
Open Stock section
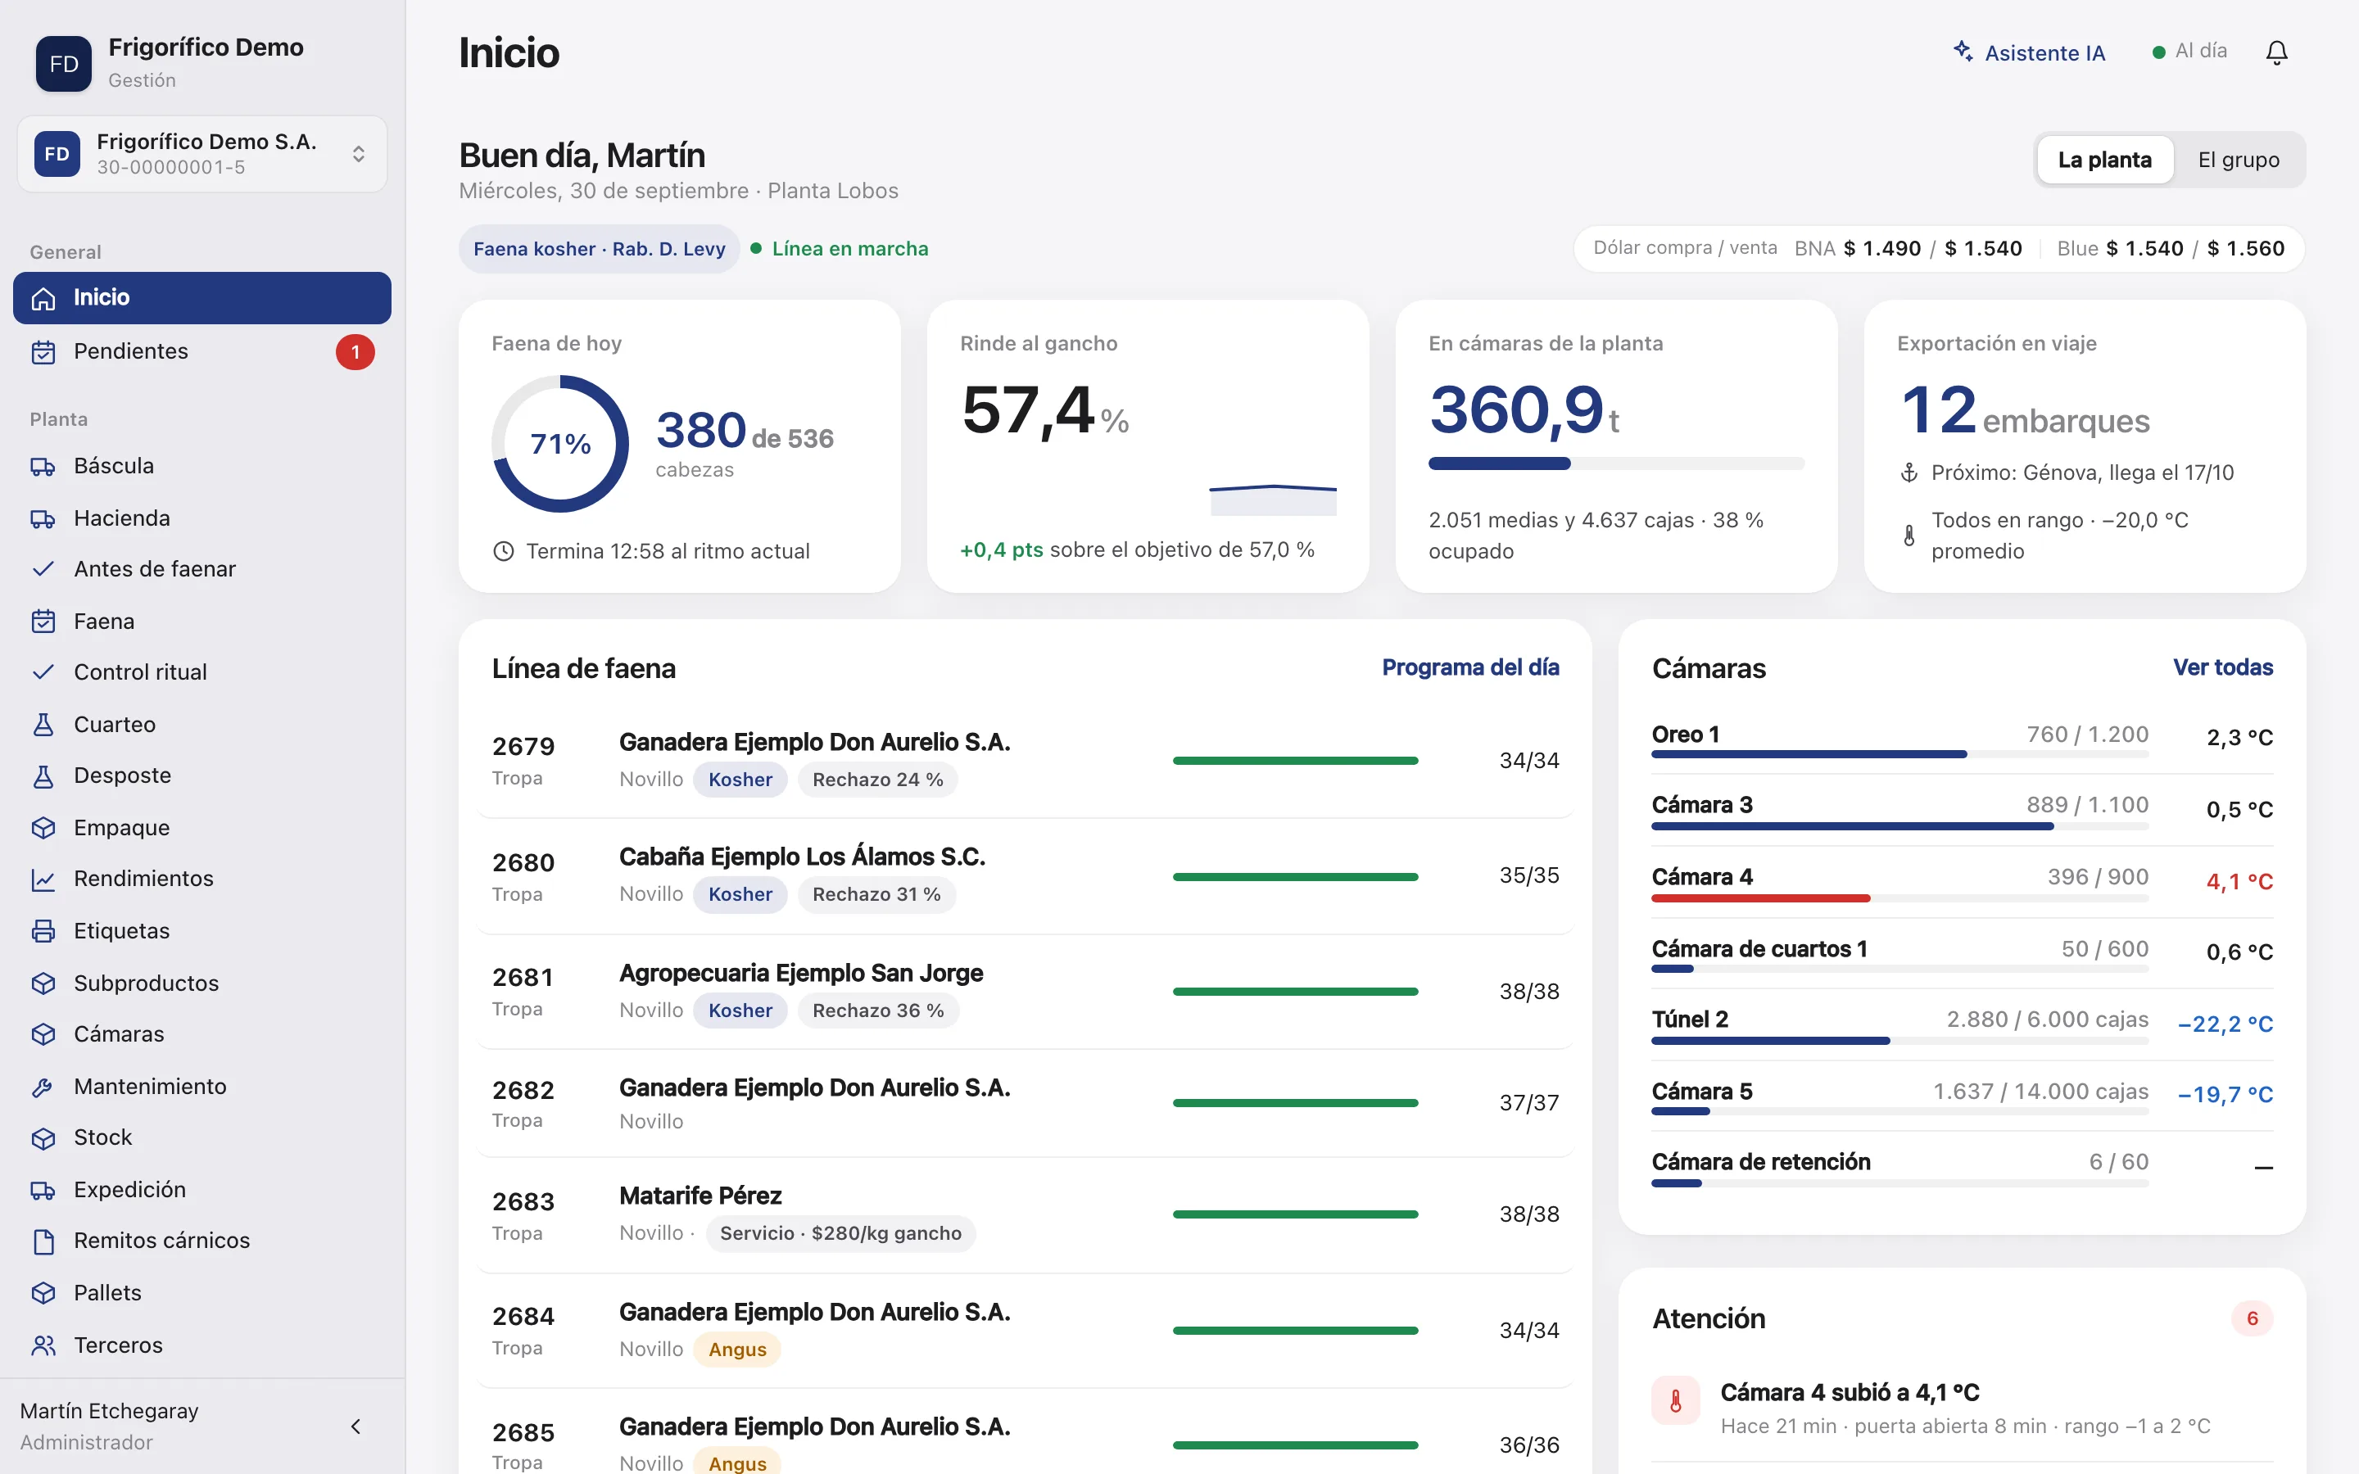click(201, 1137)
